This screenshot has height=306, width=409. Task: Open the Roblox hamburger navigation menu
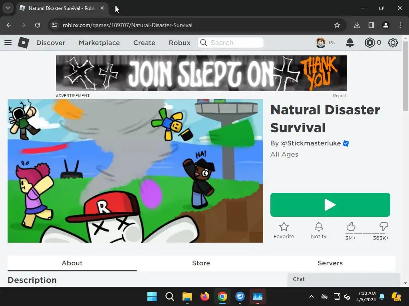click(8, 43)
